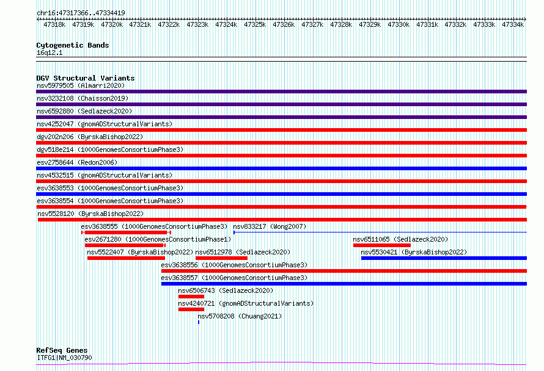Open the esv3638556 variant label
The image size is (544, 371).
(234, 265)
